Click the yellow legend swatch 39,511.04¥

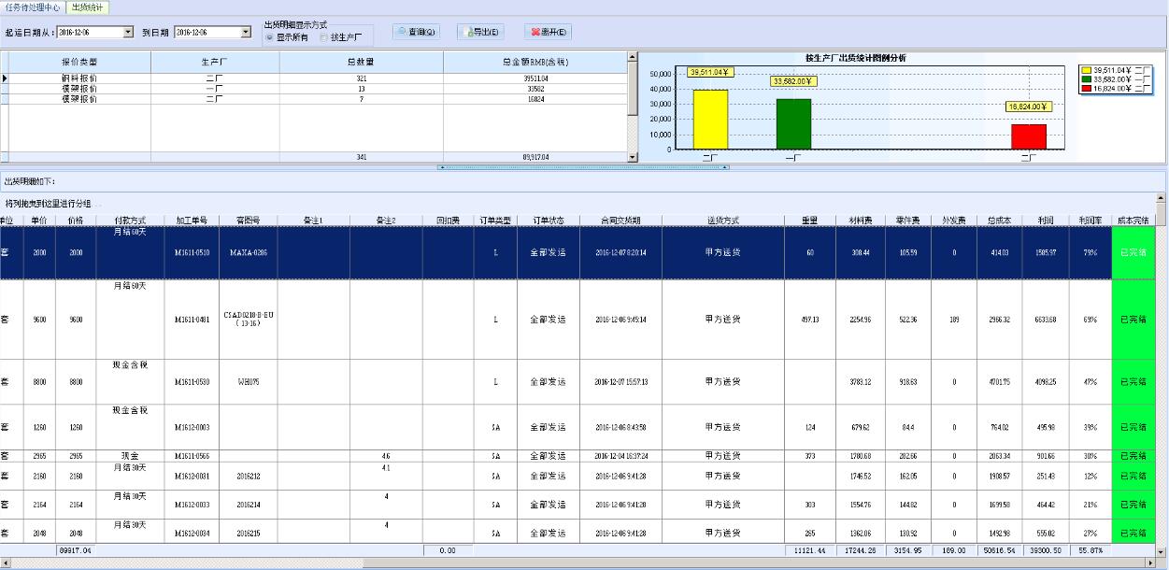click(1086, 70)
